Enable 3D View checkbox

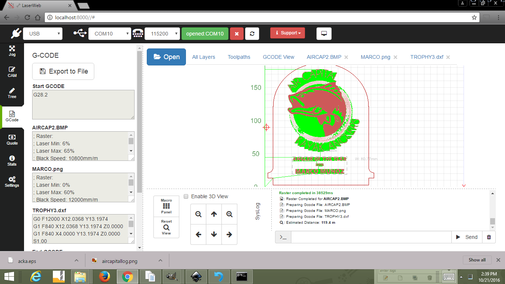click(186, 196)
